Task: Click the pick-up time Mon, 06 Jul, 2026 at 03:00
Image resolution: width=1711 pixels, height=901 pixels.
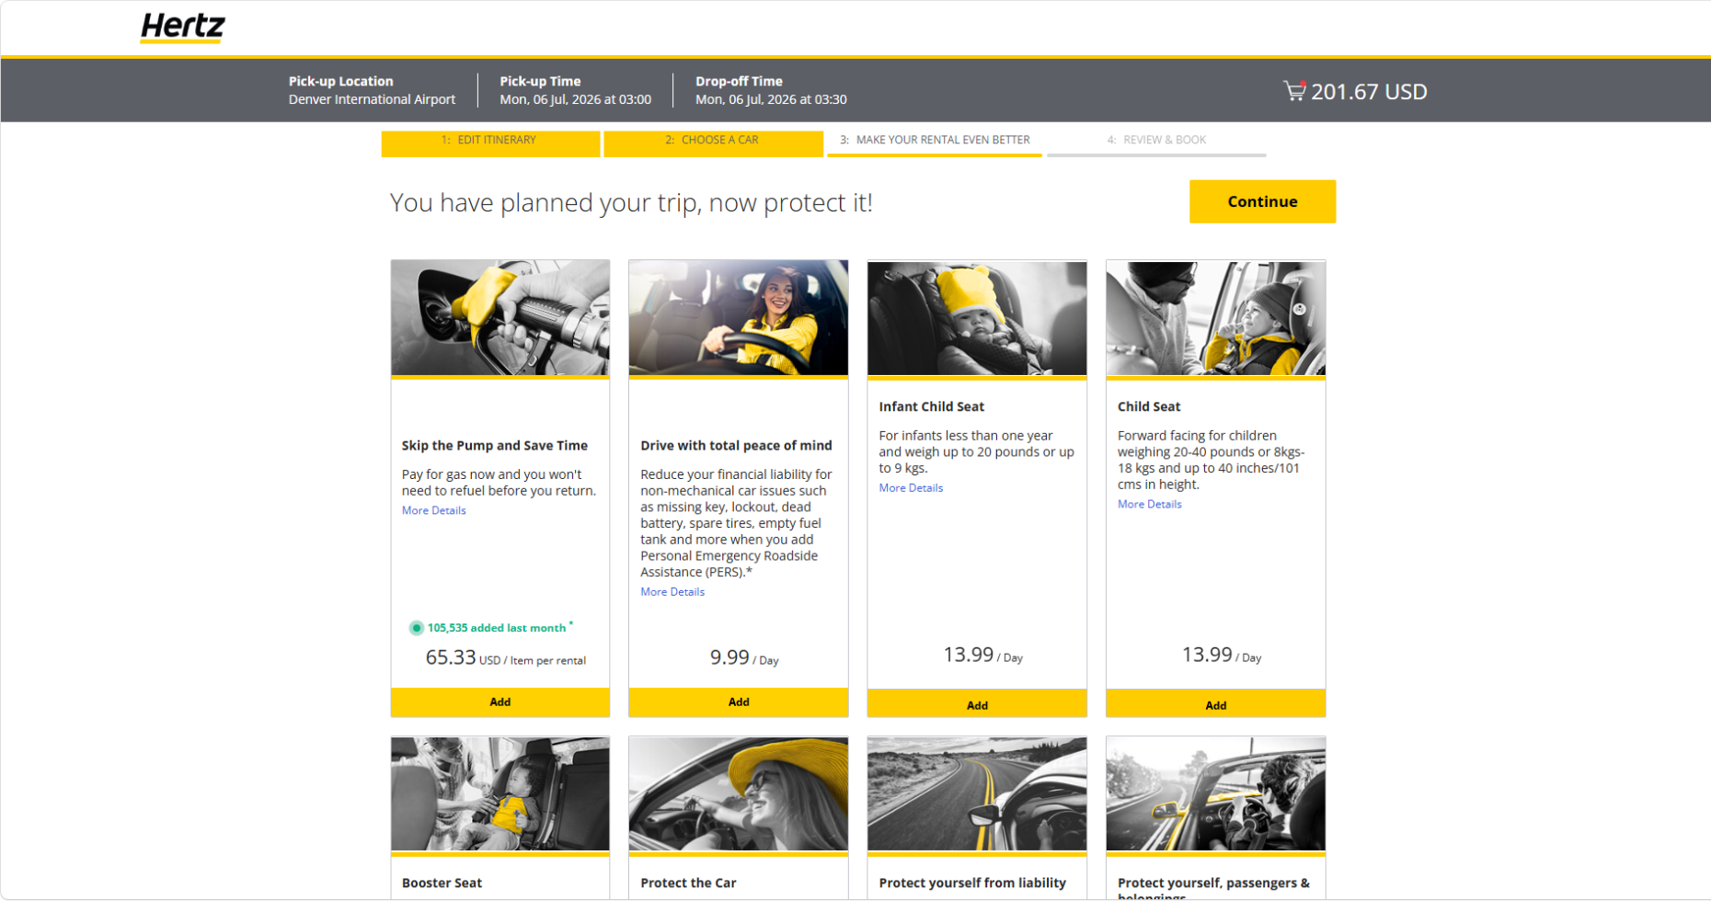Action: 575,99
